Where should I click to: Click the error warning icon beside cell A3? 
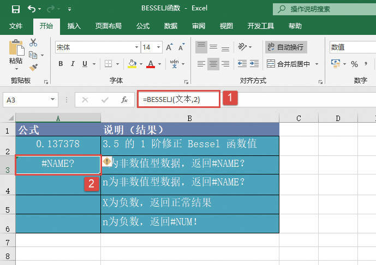tap(108, 161)
